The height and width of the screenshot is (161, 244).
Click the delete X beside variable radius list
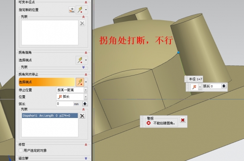pyautogui.click(x=82, y=23)
